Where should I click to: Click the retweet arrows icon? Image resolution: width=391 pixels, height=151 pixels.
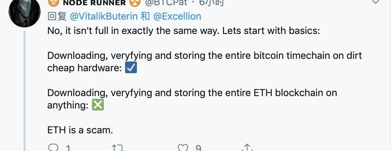pyautogui.click(x=118, y=148)
